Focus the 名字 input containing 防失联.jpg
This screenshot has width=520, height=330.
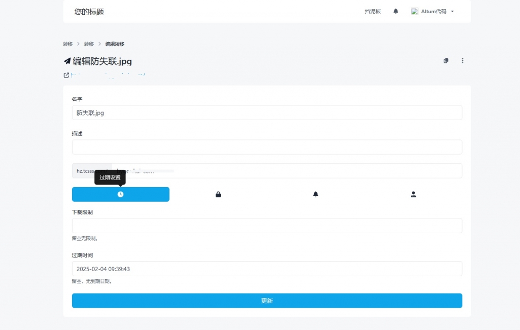(x=267, y=113)
